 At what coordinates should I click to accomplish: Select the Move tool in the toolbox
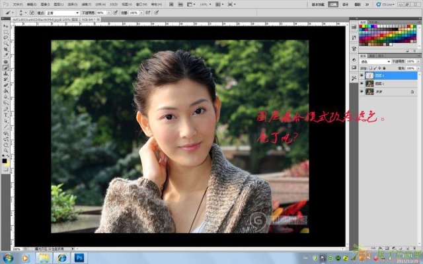tap(6, 26)
